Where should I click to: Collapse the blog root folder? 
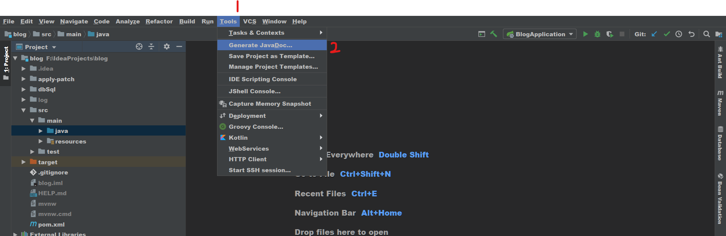click(16, 58)
